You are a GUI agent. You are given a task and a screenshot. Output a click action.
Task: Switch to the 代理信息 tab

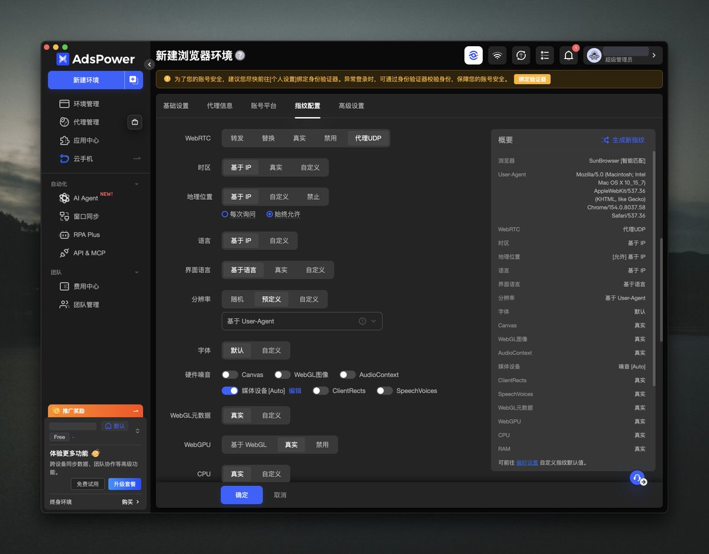click(220, 106)
